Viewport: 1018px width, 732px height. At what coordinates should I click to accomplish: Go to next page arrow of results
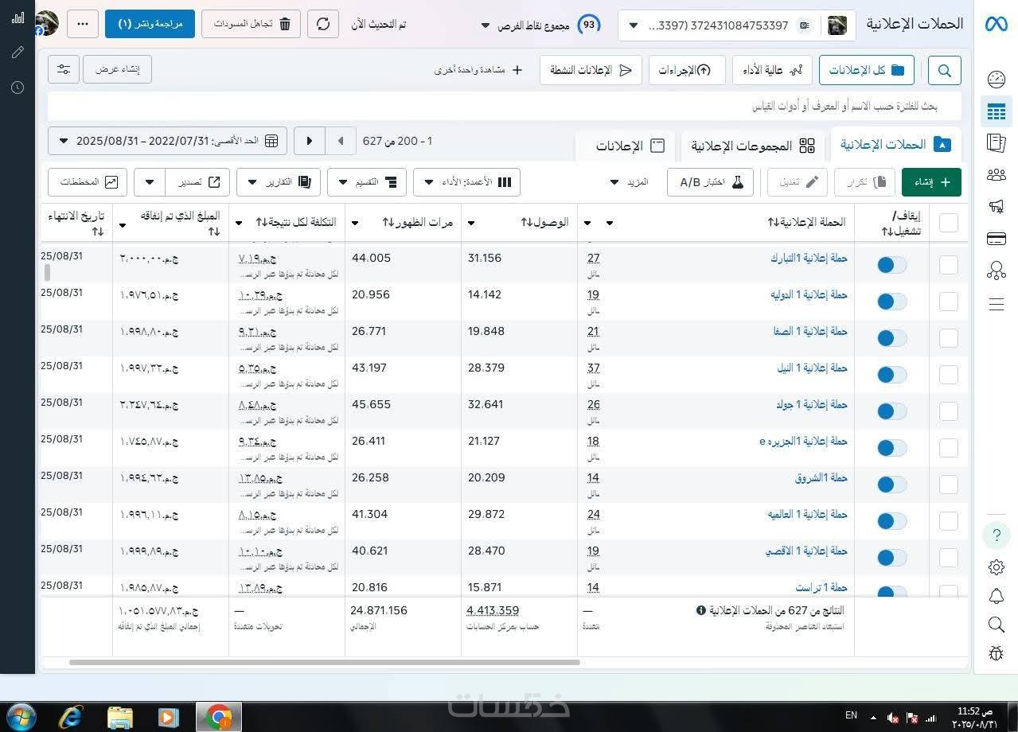(310, 141)
